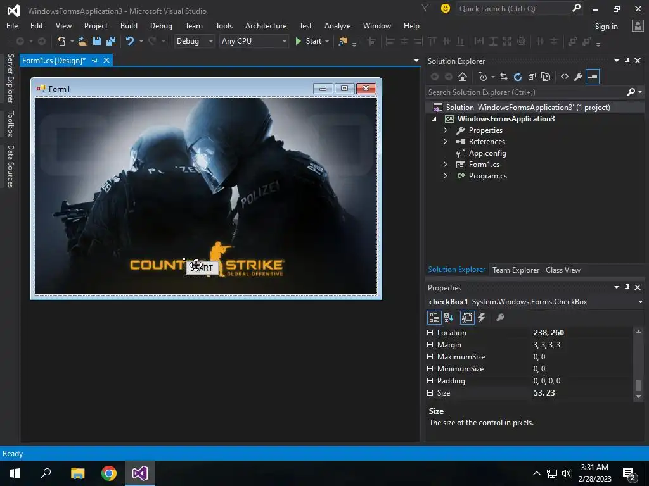Click the Properties panel scrollbar down arrow
The height and width of the screenshot is (486, 649).
638,396
